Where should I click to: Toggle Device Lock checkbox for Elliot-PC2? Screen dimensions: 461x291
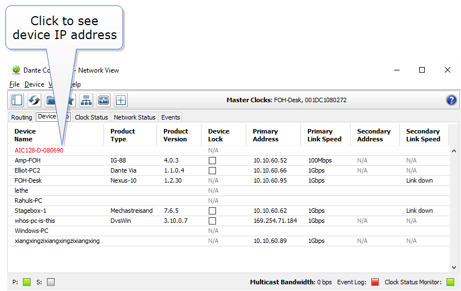pyautogui.click(x=212, y=170)
